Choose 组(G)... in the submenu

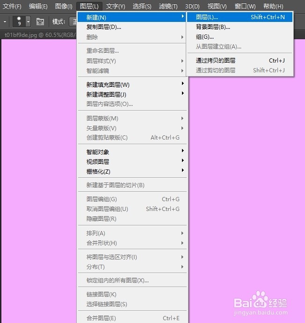[x=240, y=37]
